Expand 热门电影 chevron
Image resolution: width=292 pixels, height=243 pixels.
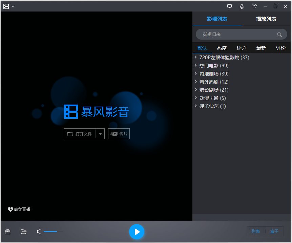click(195, 65)
